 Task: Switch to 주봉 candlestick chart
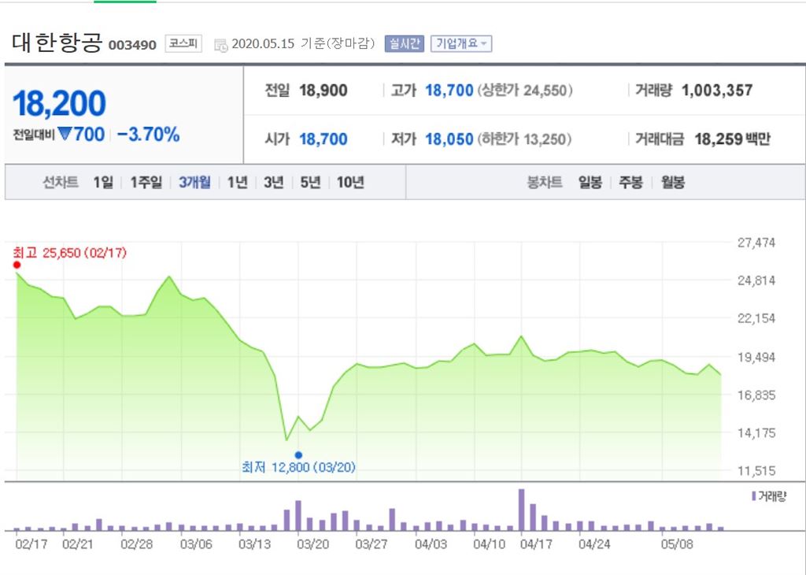click(630, 182)
